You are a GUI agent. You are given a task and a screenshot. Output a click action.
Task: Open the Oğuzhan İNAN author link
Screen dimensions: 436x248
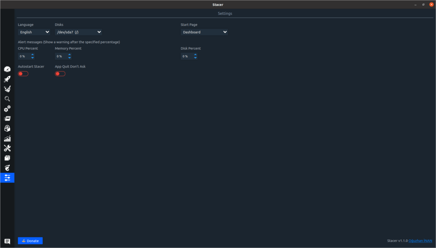coord(420,241)
